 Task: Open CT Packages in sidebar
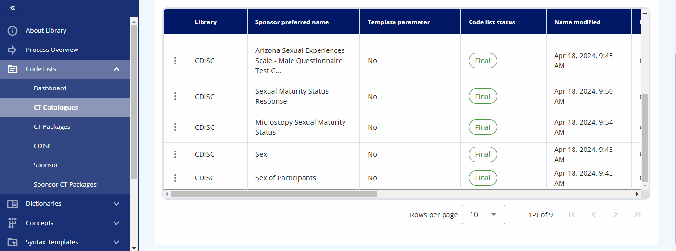pyautogui.click(x=52, y=127)
